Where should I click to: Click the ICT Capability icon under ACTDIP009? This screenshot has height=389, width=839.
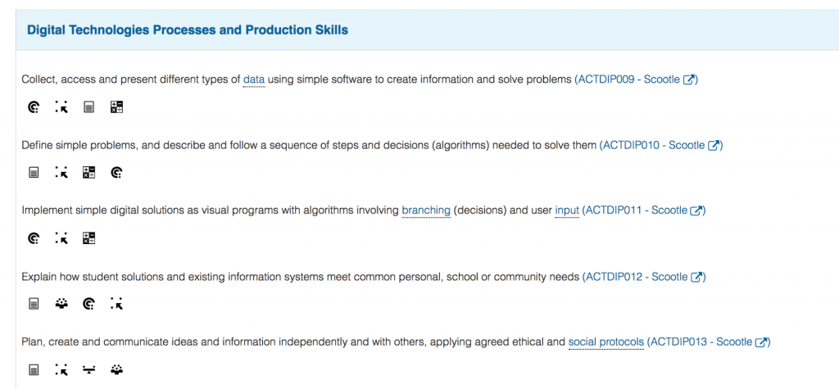pos(61,107)
